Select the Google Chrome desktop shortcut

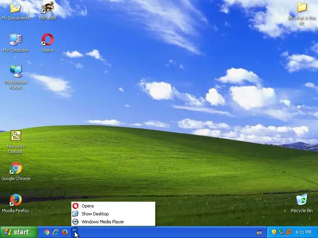[x=16, y=171]
